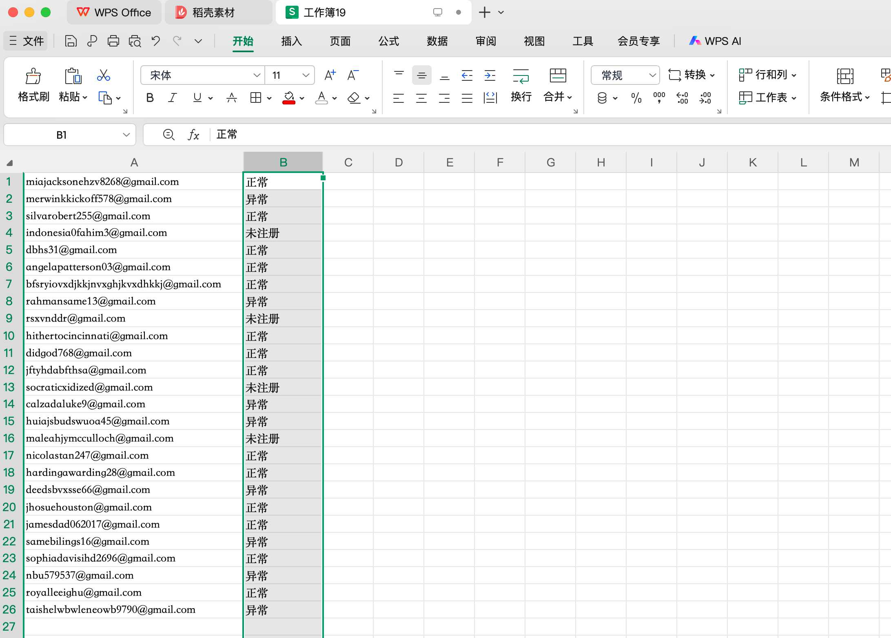
Task: Increase font size with A+ icon
Action: click(330, 75)
